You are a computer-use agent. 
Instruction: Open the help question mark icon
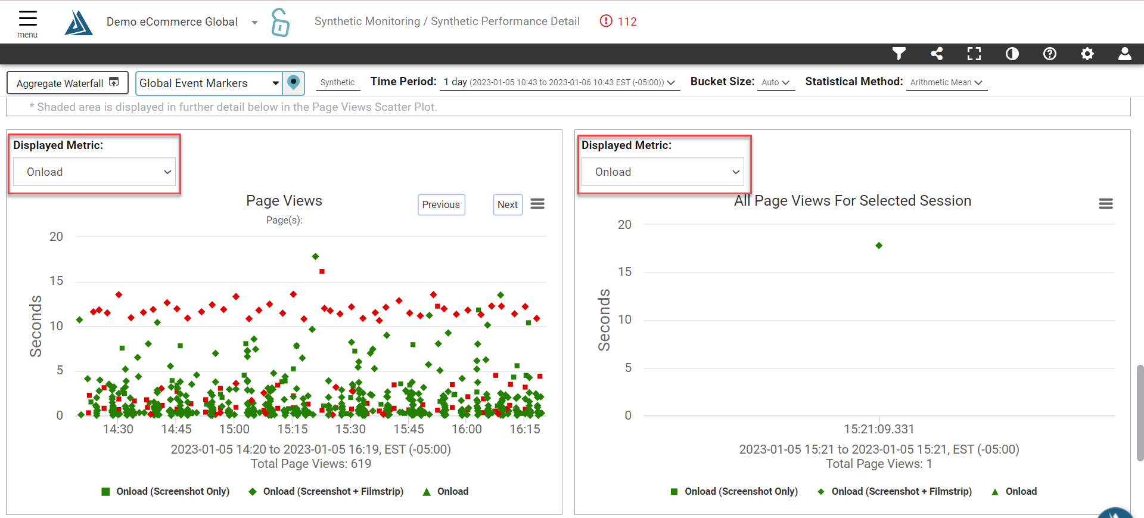1050,54
